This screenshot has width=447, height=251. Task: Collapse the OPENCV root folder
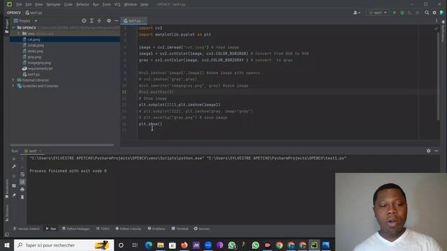tap(13, 28)
